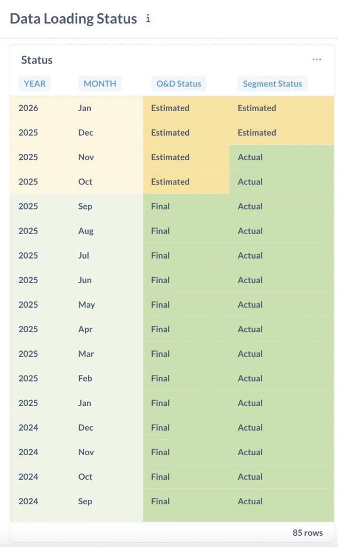This screenshot has height=547, width=338.
Task: Click the 2026 year cell
Action: tap(28, 108)
